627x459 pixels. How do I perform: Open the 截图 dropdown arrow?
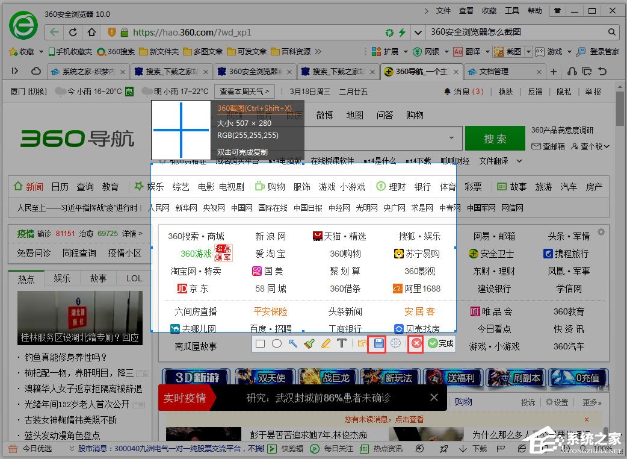click(528, 51)
